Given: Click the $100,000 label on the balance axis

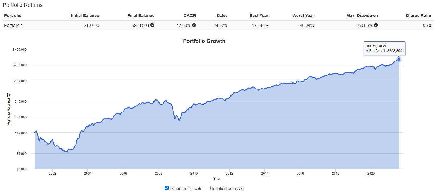Looking at the screenshot, I should pos(20,81).
